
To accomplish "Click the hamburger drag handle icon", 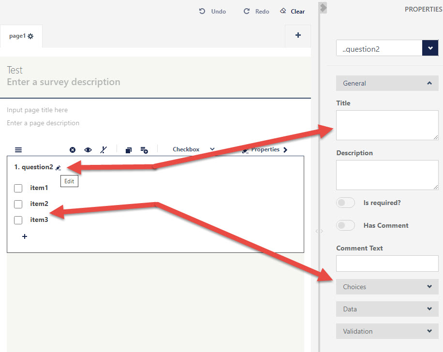I will click(x=18, y=150).
